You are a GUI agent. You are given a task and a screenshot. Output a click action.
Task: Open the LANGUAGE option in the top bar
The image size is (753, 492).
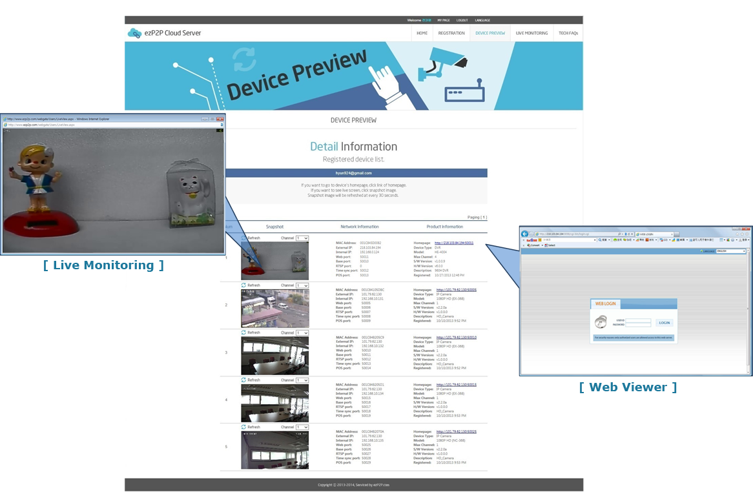pos(482,20)
